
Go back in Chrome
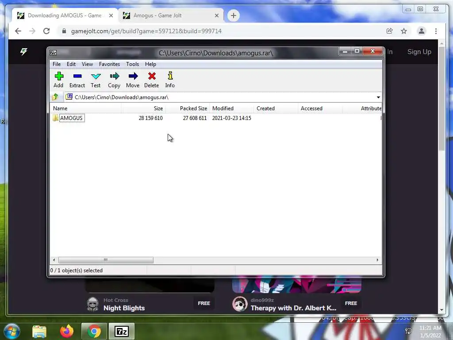(x=18, y=31)
